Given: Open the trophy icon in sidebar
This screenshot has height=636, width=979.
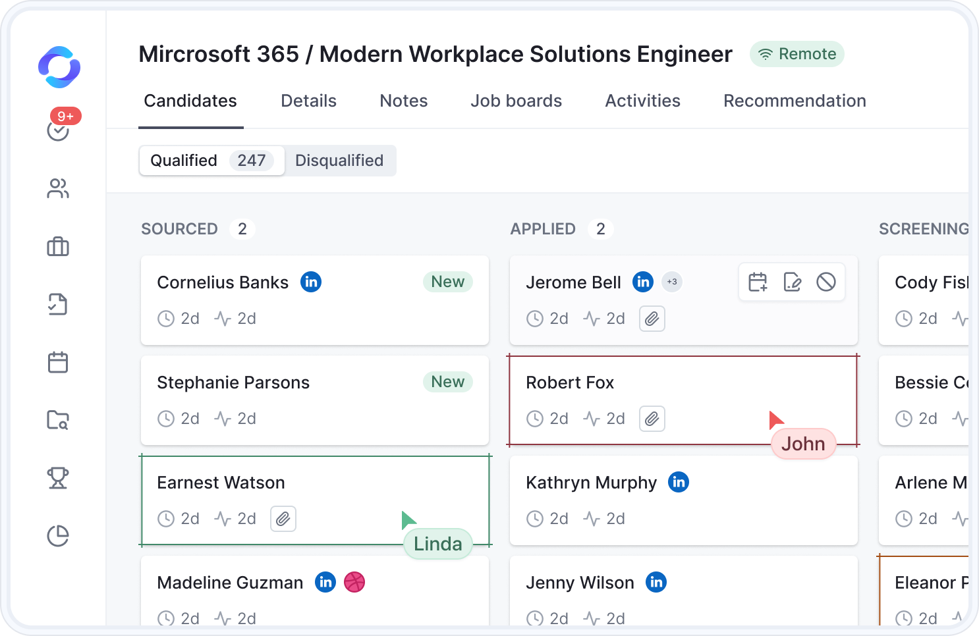Looking at the screenshot, I should (58, 478).
